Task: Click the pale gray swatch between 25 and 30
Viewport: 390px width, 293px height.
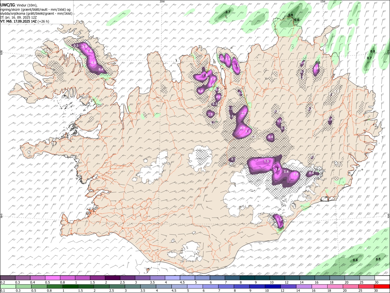Action: point(367,278)
